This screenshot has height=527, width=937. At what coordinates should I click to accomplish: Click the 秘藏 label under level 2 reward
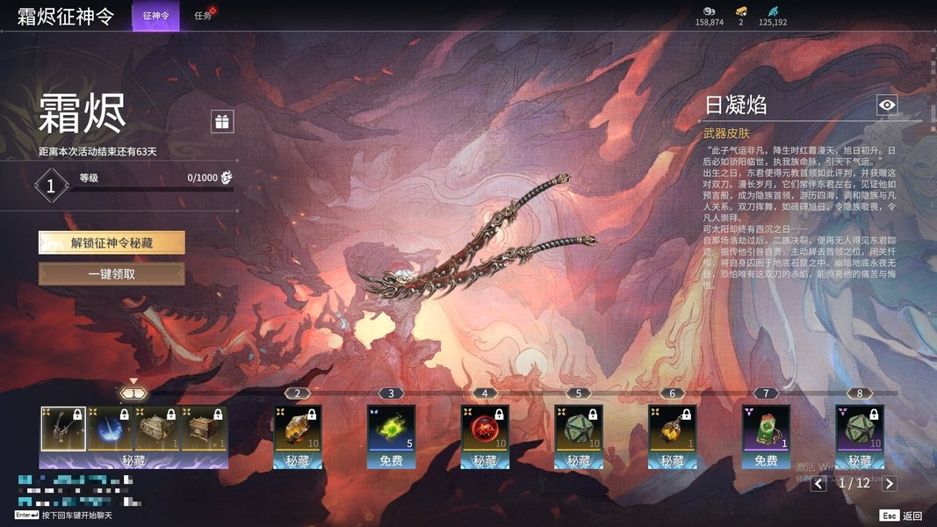tap(298, 460)
